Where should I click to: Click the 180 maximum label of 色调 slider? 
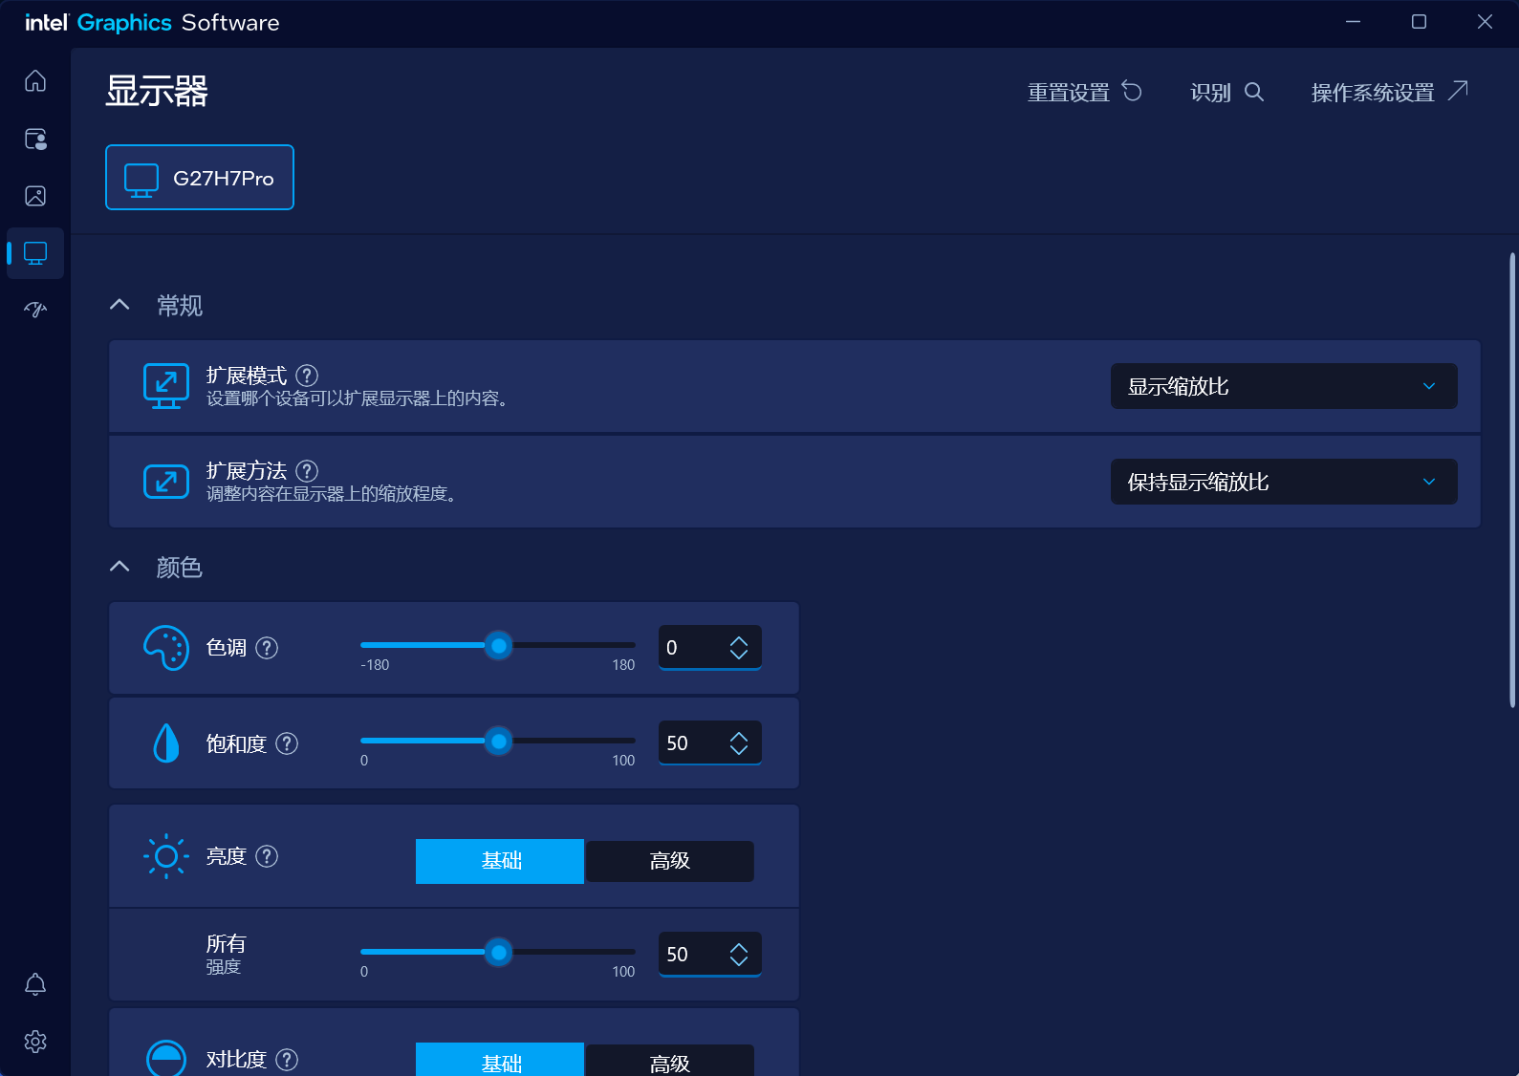623,665
